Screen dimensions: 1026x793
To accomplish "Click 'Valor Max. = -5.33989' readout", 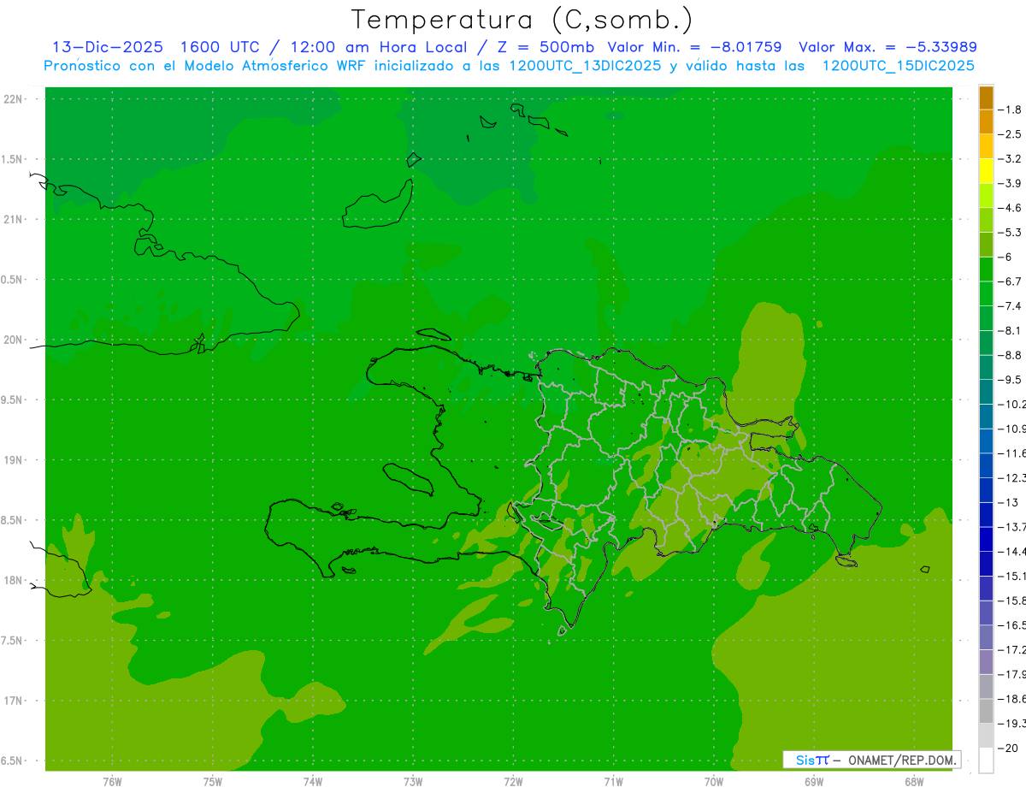I will [887, 47].
